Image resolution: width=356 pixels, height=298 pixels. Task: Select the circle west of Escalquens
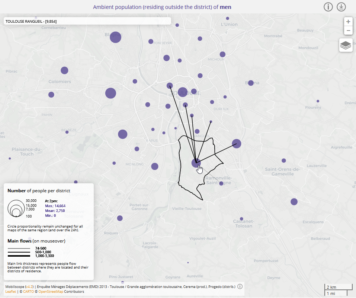pos(294,202)
